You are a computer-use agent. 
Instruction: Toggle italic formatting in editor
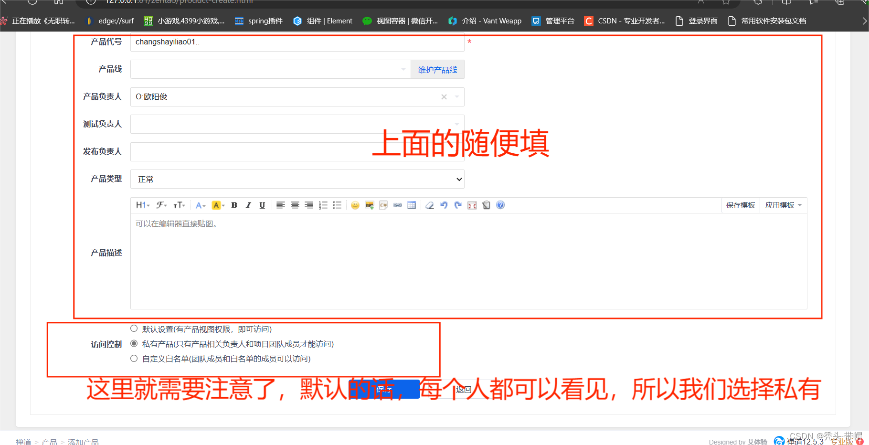click(x=248, y=205)
